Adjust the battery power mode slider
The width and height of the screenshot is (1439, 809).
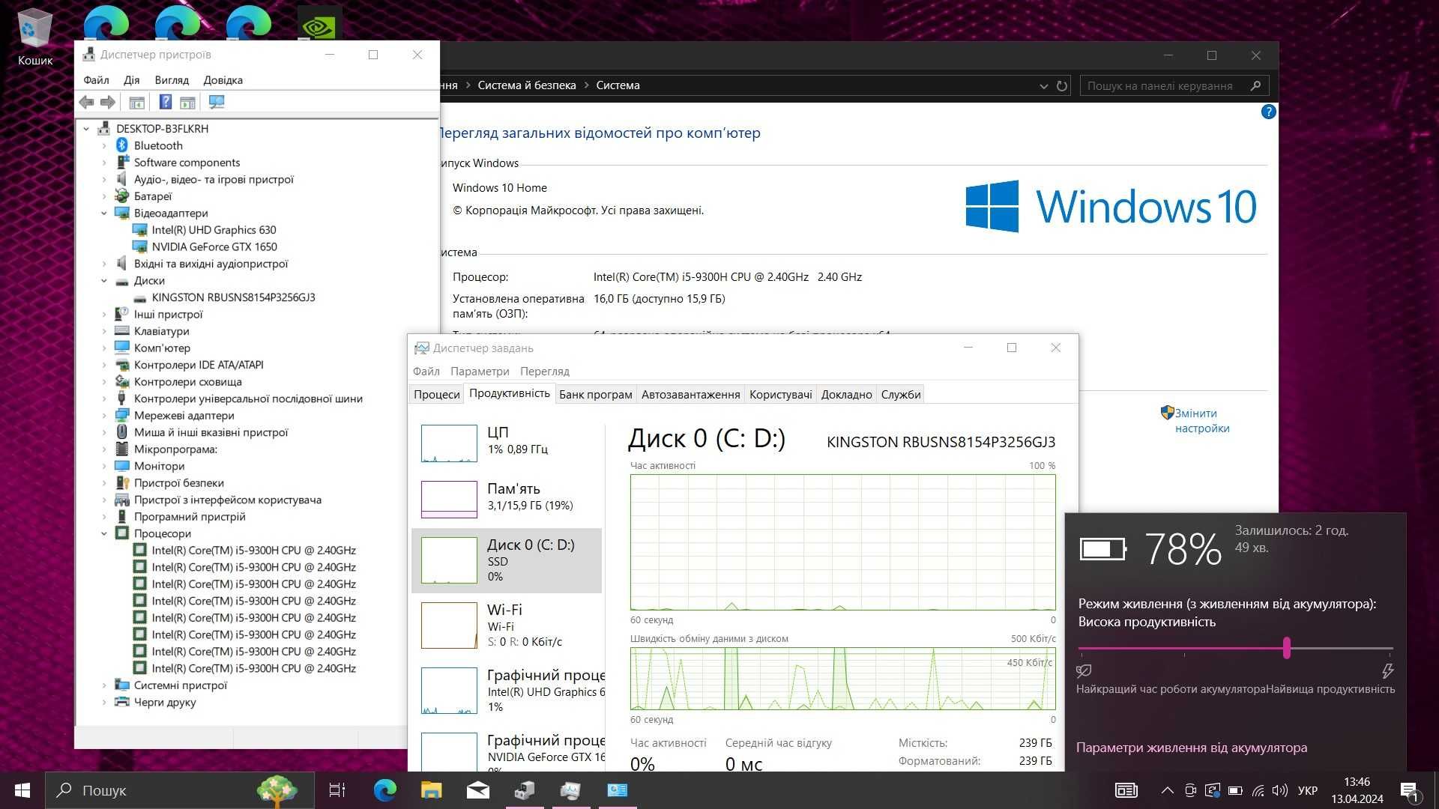point(1286,648)
